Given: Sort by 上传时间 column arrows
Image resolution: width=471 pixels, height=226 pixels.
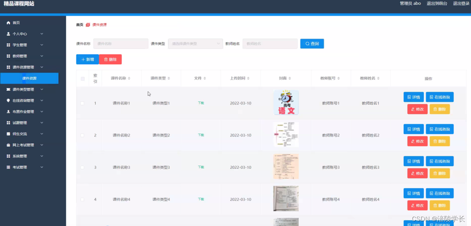Looking at the screenshot, I should coord(248,78).
